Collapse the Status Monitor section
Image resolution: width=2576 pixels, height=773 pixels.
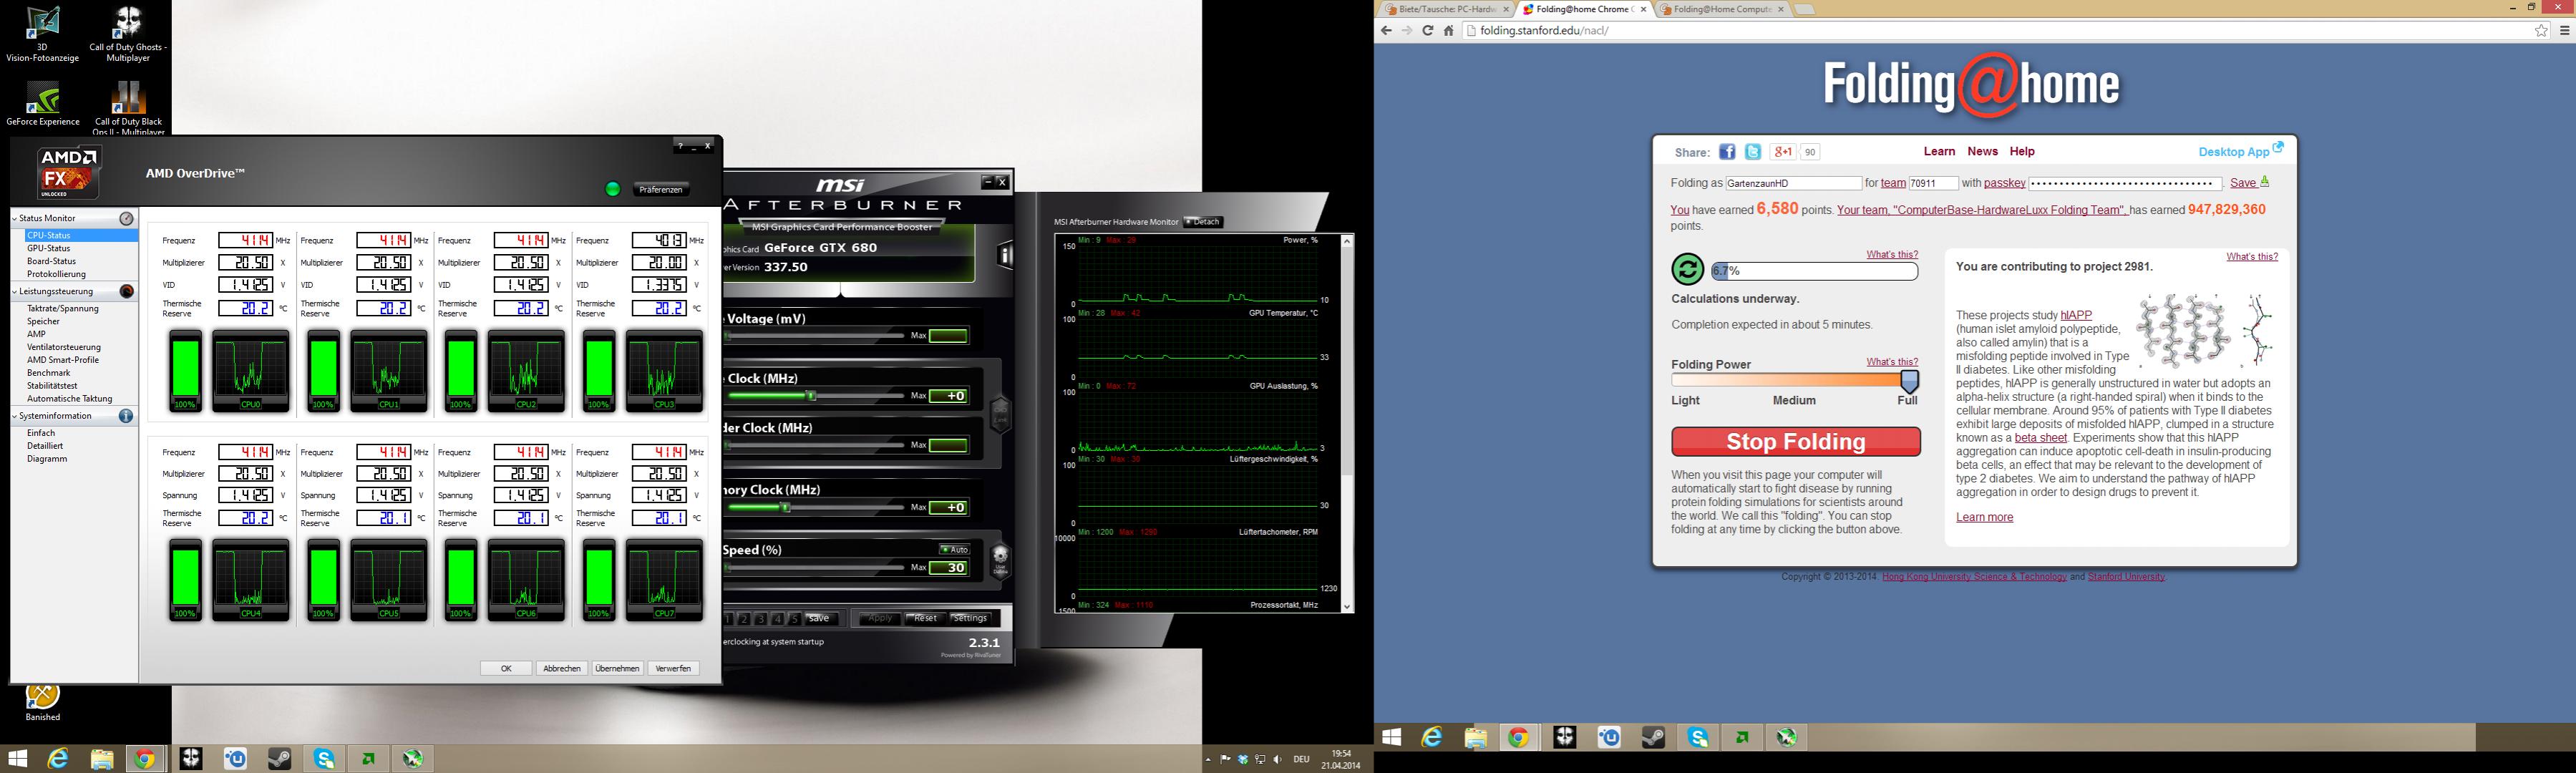15,218
